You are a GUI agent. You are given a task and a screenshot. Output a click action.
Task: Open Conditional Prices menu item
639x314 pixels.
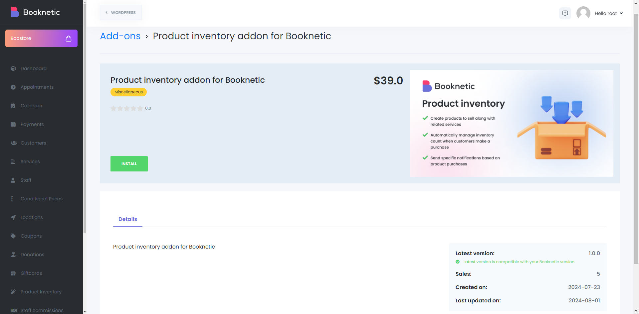coord(41,199)
